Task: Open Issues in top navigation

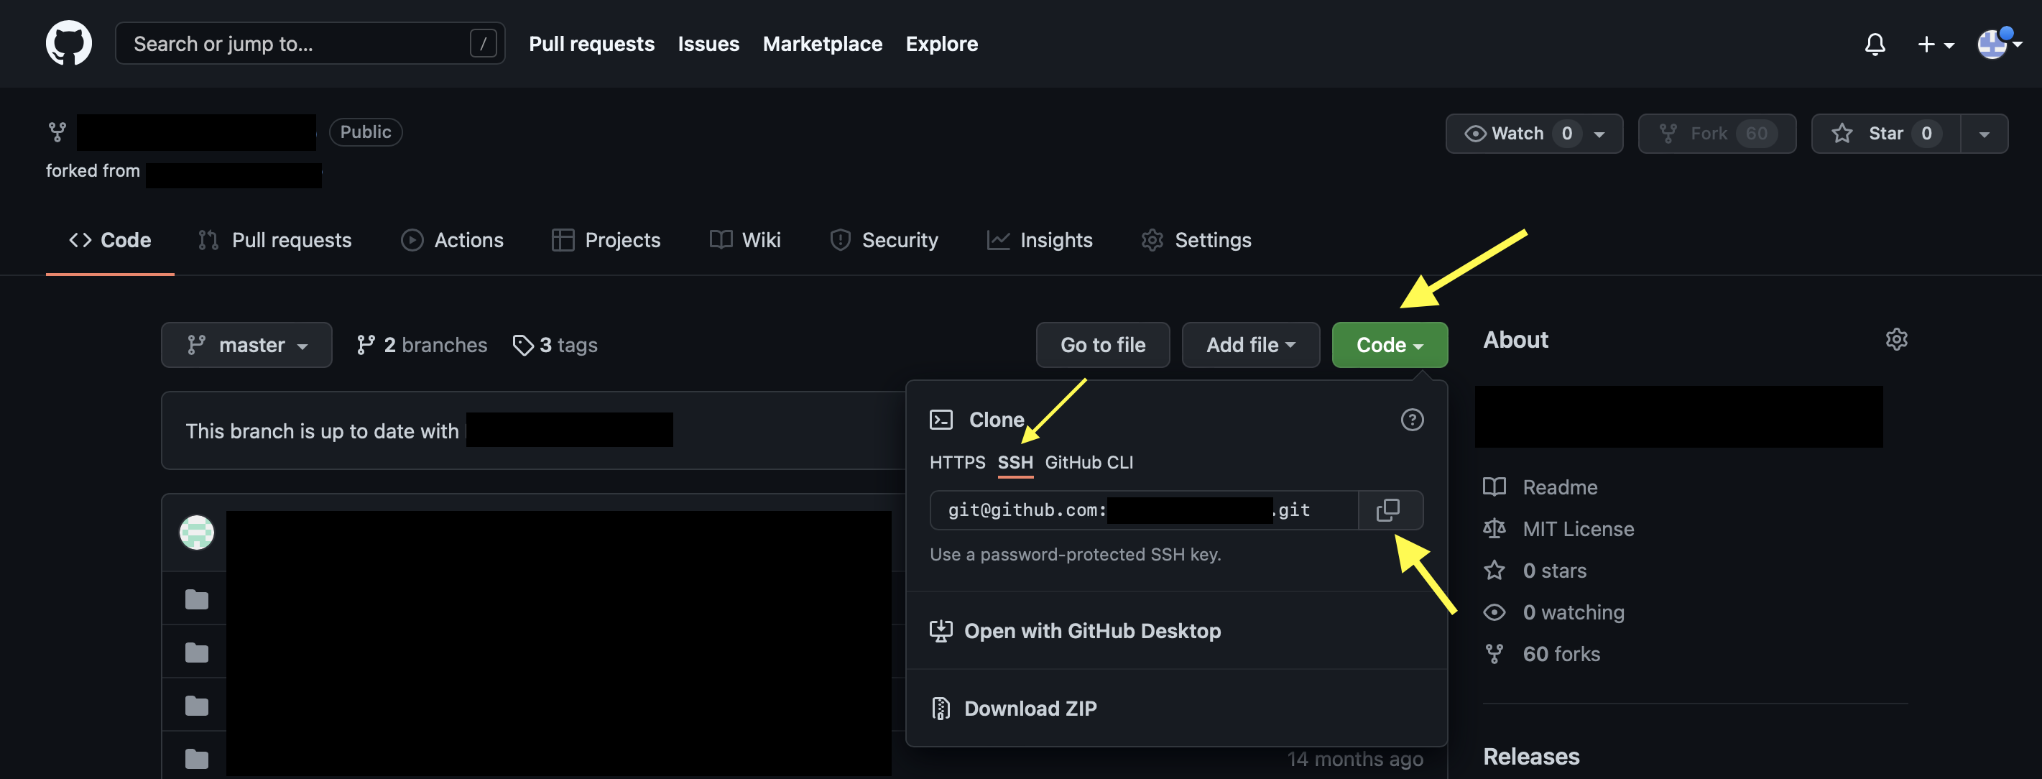Action: 708,44
